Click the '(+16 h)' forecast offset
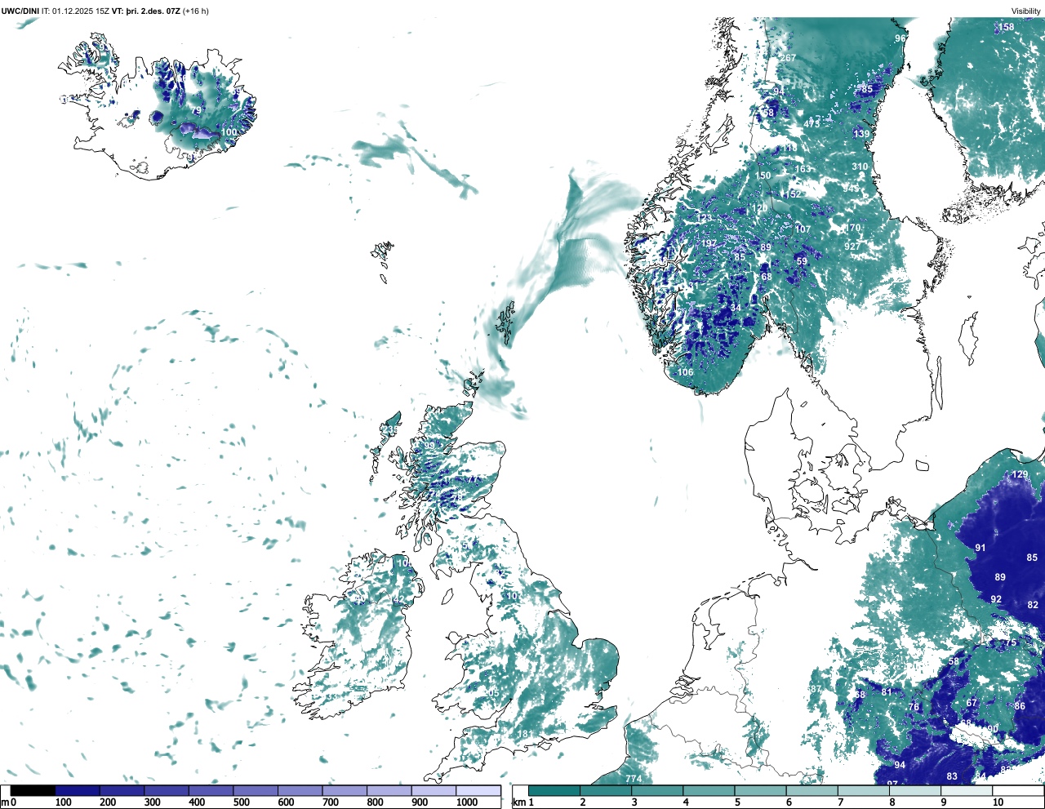 (x=196, y=11)
